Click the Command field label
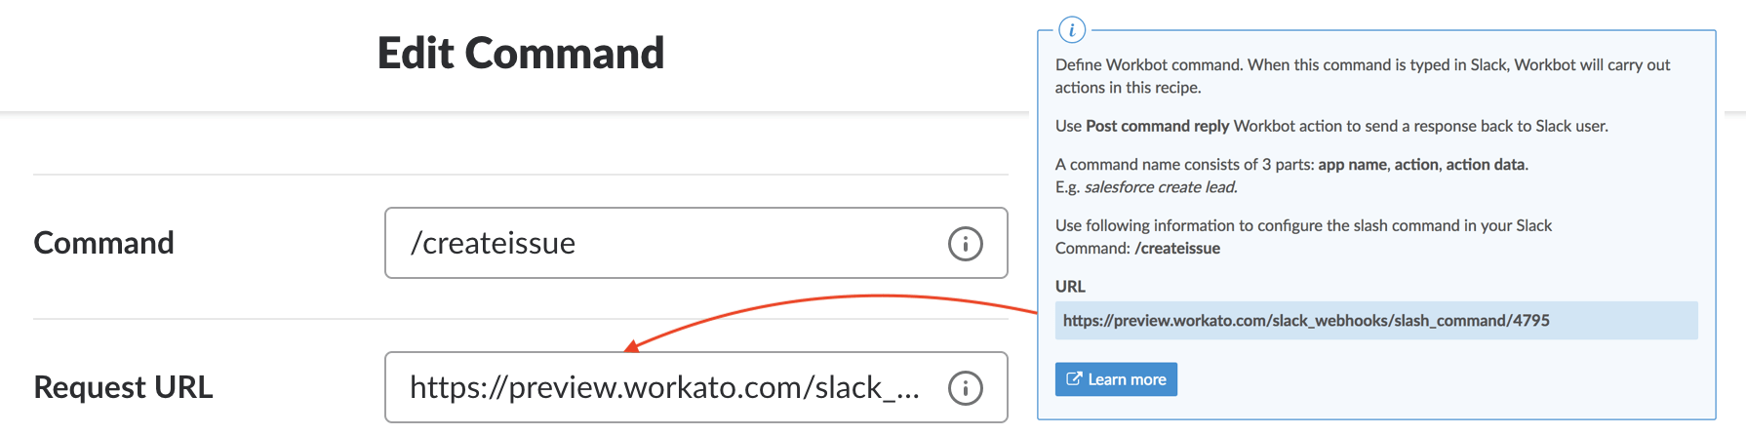 103,243
